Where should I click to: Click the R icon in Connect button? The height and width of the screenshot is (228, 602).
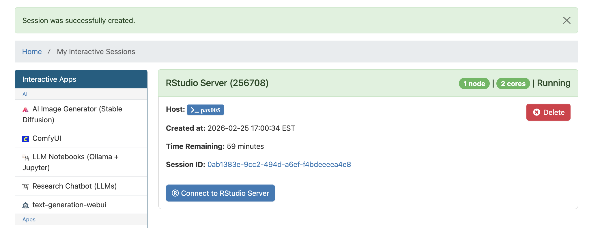point(175,193)
